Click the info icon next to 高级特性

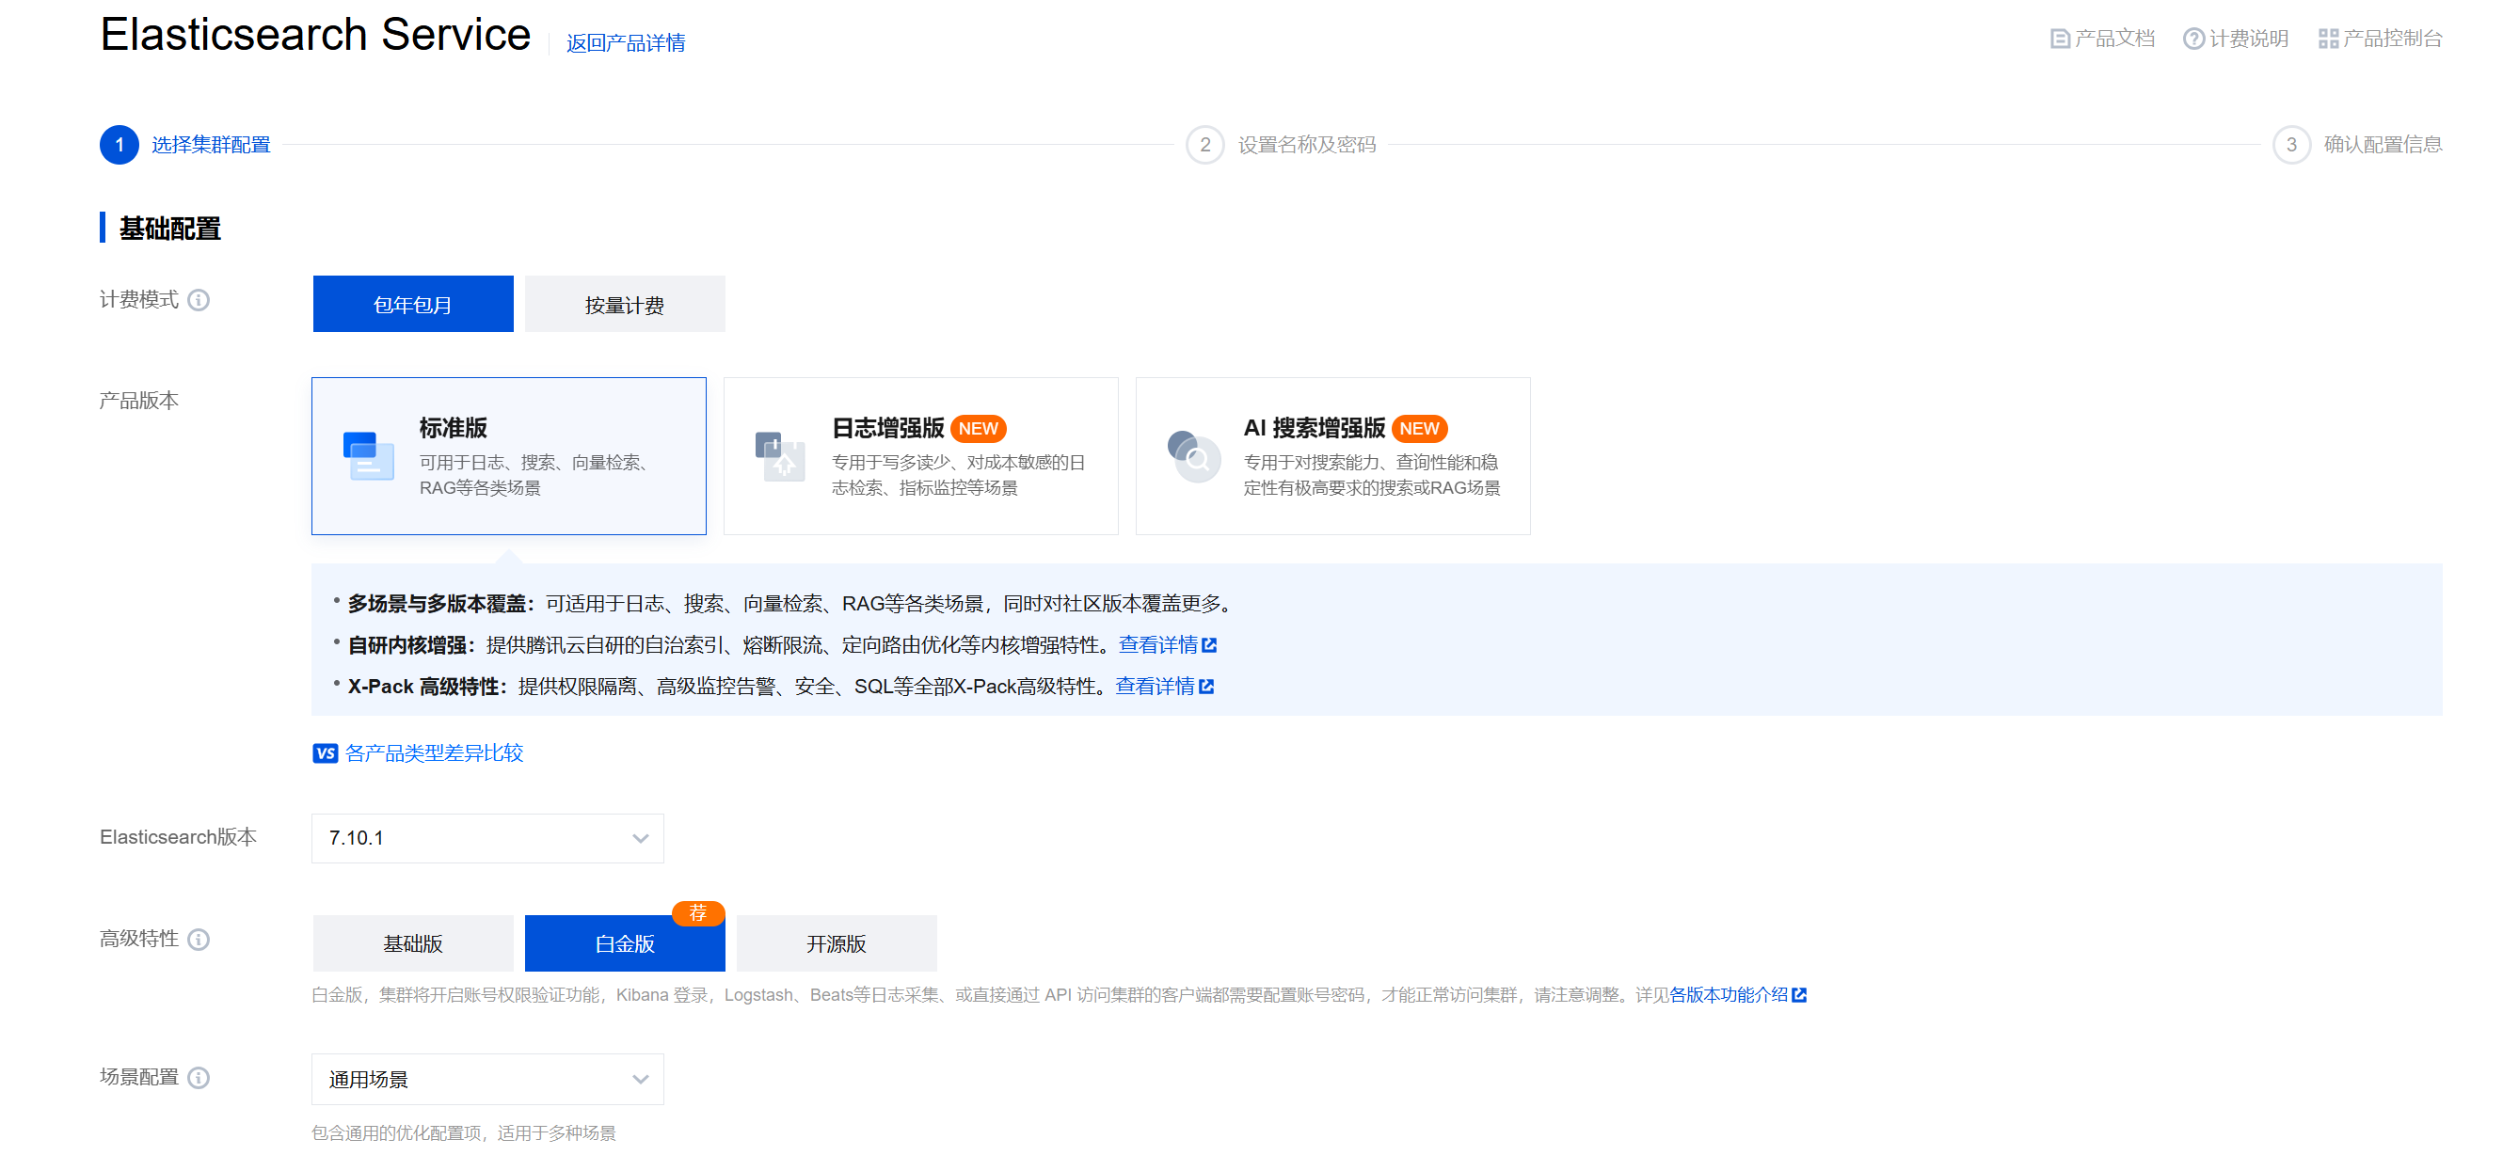(199, 940)
